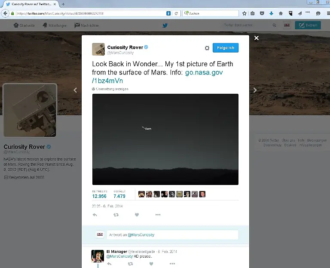
Task: Like the tweet with the heart icon
Action: point(137,215)
